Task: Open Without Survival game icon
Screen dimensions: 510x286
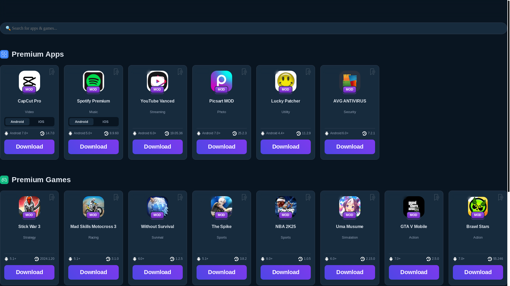Action: coord(158,207)
